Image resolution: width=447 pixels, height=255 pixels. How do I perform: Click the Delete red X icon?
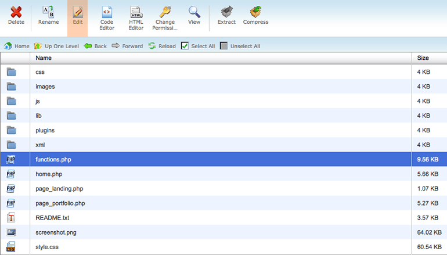[x=16, y=12]
